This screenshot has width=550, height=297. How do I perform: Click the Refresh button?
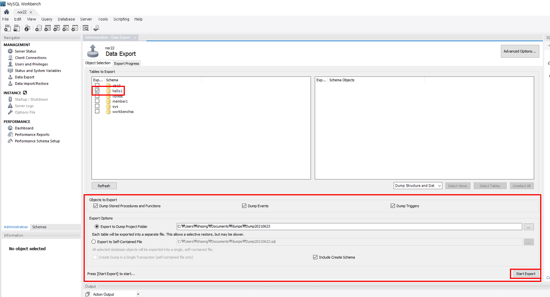coord(104,186)
